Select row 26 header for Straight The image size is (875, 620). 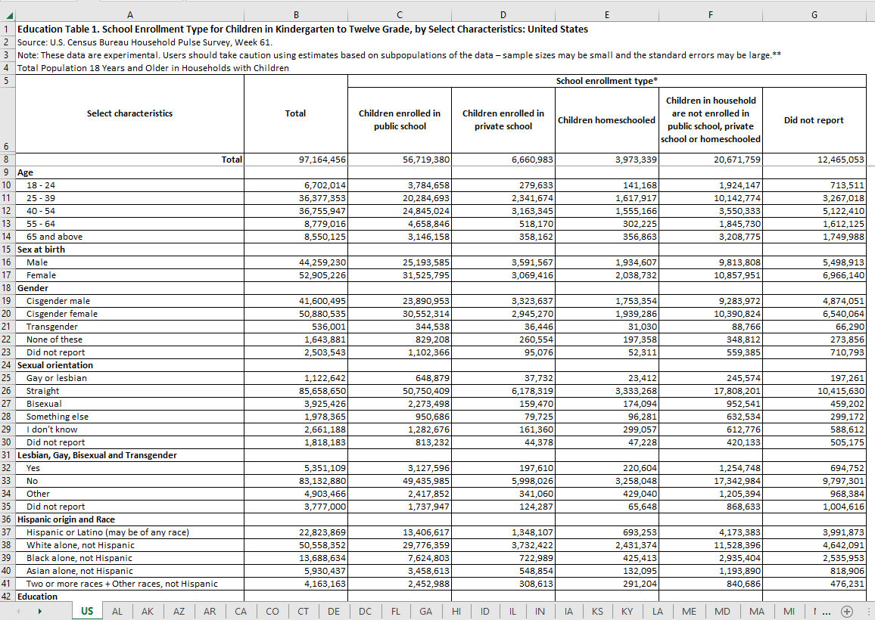click(x=7, y=391)
